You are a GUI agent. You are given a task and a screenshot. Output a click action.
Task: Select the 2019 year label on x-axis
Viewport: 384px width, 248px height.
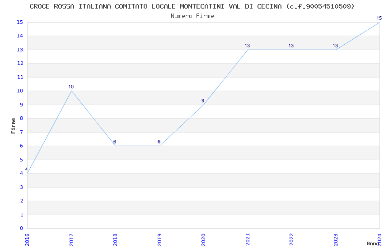coord(159,240)
